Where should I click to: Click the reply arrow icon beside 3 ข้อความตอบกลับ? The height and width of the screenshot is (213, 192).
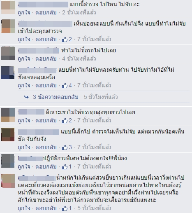click(x=26, y=97)
